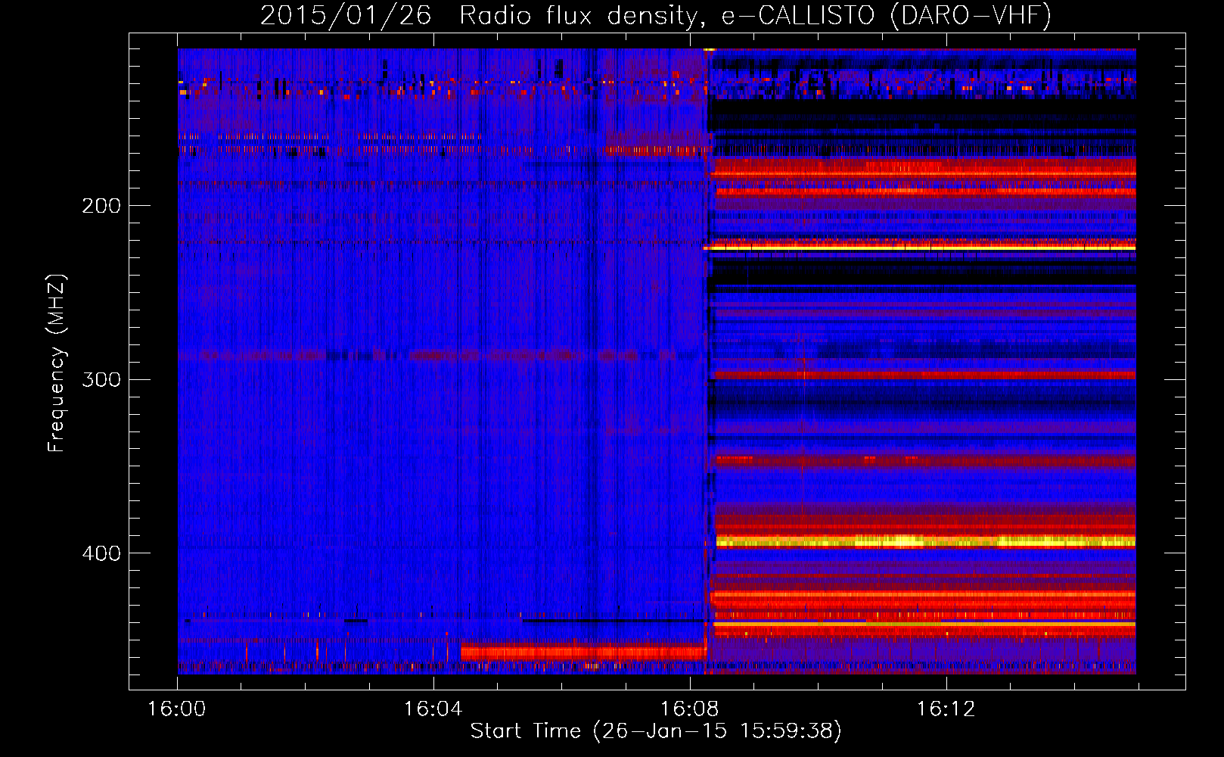Click the '16:08' time axis label
Screen dimensions: 1224x757
pos(689,709)
